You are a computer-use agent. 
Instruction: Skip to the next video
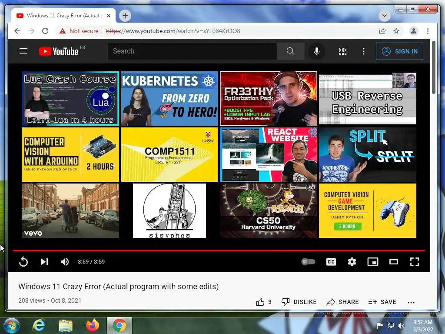[44, 261]
